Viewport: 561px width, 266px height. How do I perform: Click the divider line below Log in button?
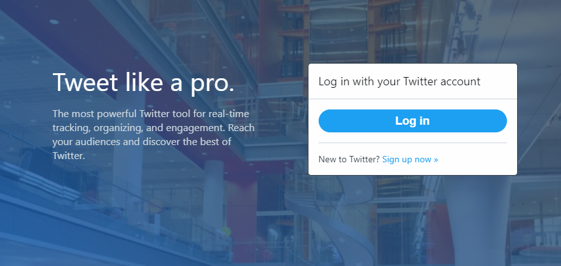click(413, 143)
